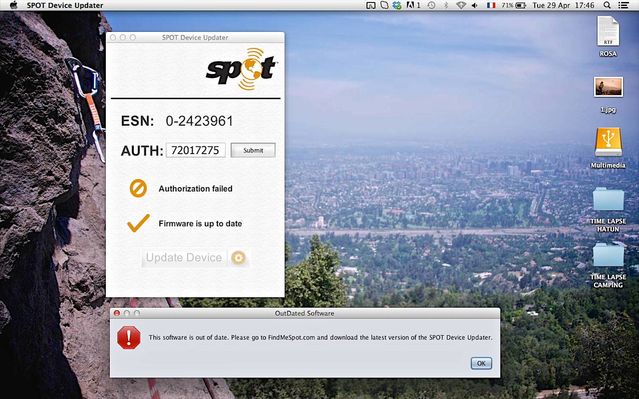Click OK in the OutDated Software dialog
The width and height of the screenshot is (639, 399).
click(481, 363)
